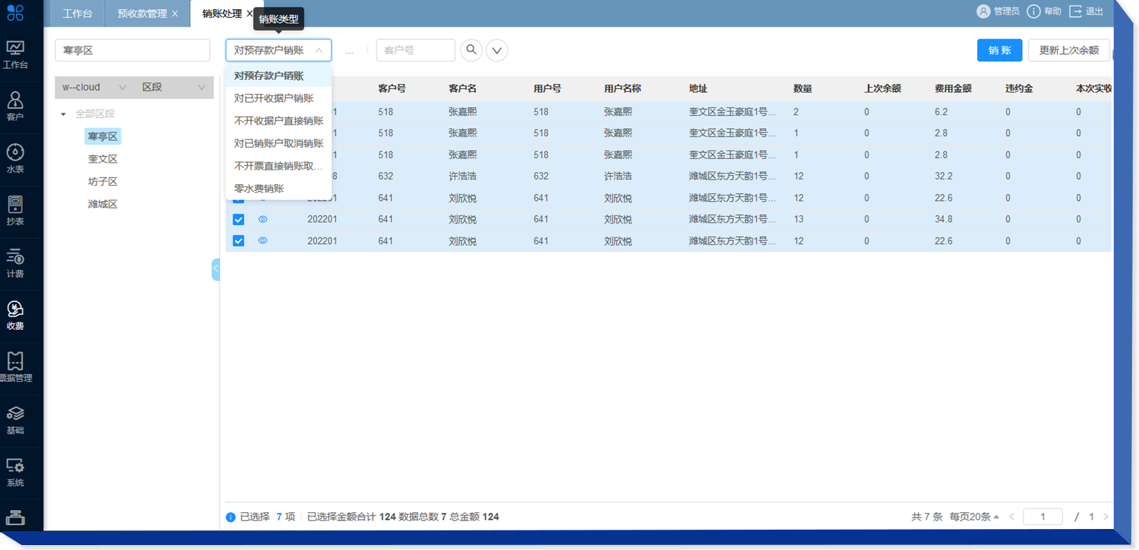This screenshot has height=550, width=1139.
Task: Uncheck the checkbox in the bottom table row
Action: (238, 240)
